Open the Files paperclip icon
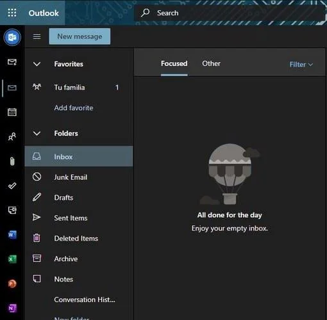Viewport: 327px width, 320px height. pyautogui.click(x=12, y=161)
